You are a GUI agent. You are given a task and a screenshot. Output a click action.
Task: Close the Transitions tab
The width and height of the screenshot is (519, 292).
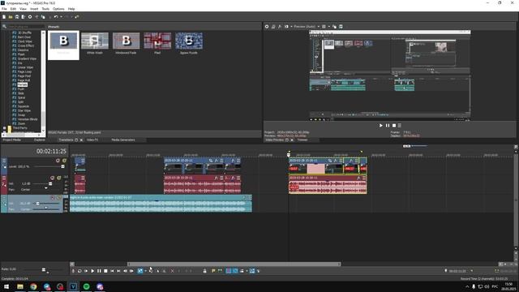coord(81,140)
